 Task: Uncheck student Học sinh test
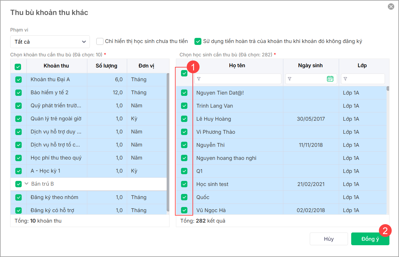[x=184, y=184]
